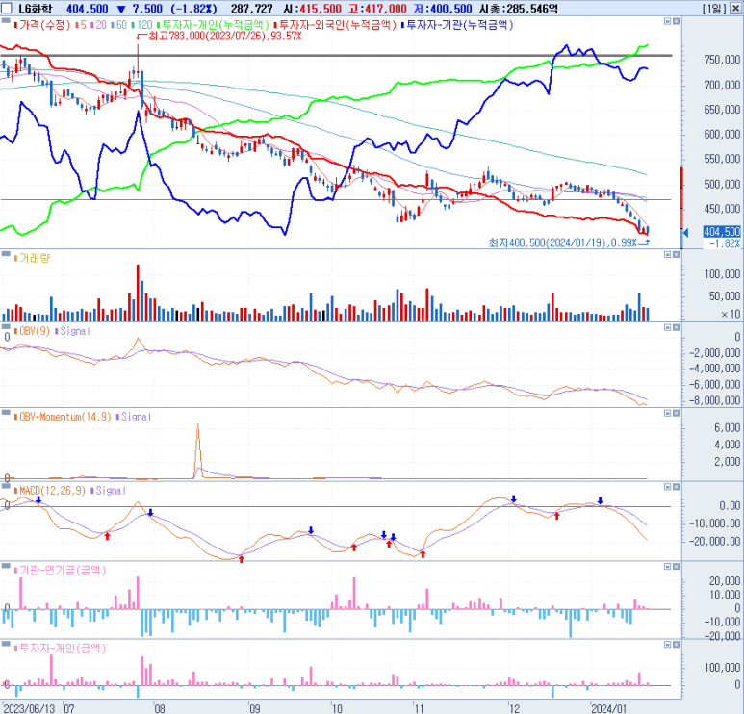Viewport: 744px width, 714px height.
Task: Click the MACD(12,26,9) legend label
Action: click(52, 490)
